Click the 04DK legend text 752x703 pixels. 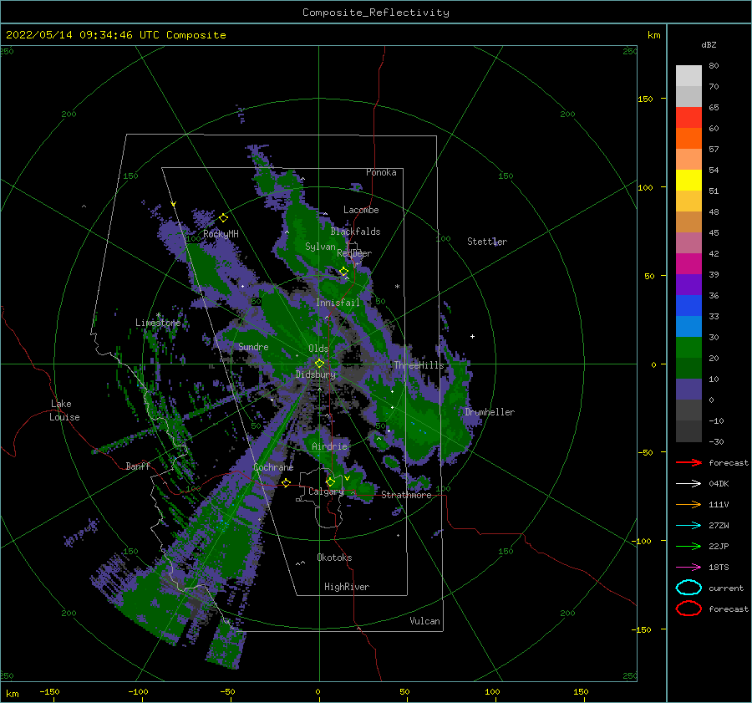719,484
